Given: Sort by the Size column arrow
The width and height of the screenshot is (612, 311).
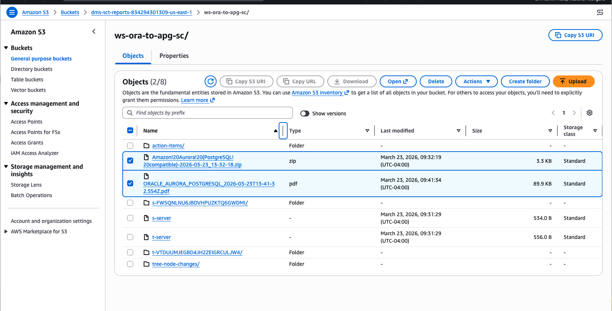Looking at the screenshot, I should [550, 131].
